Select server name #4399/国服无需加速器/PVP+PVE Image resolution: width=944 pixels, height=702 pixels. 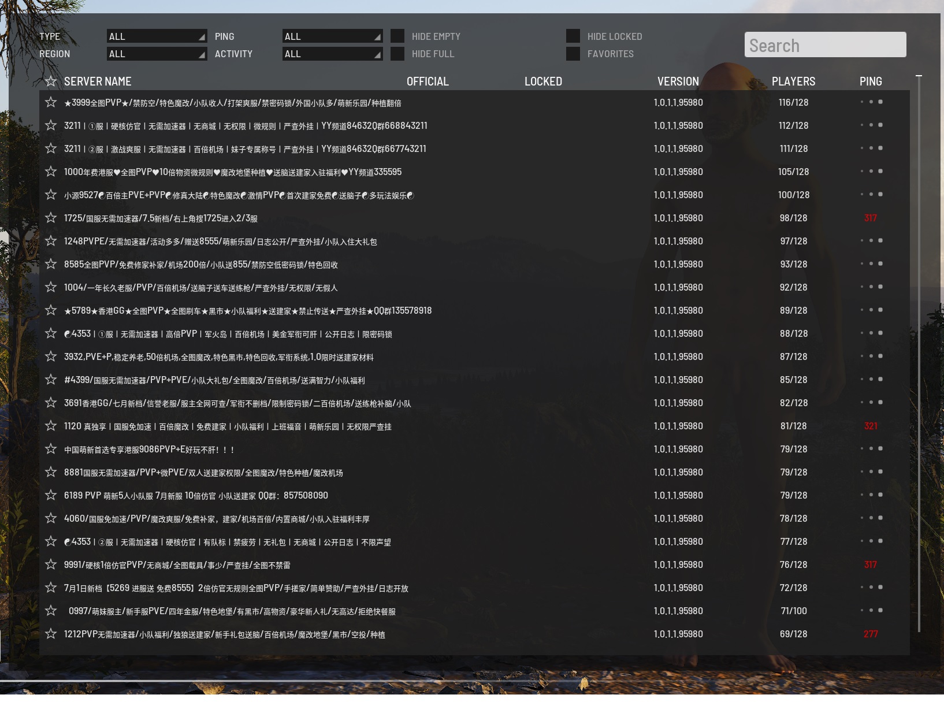click(214, 380)
